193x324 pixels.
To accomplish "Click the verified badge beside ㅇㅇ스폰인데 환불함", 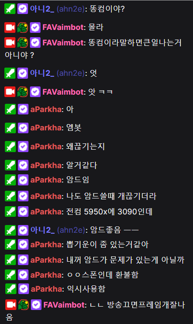I will point(23,275).
